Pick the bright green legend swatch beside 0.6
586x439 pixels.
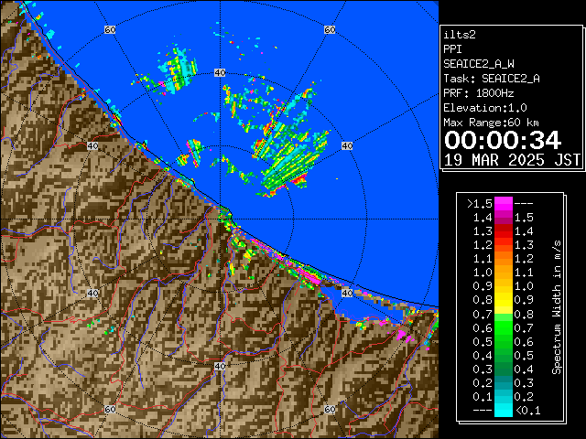504,327
